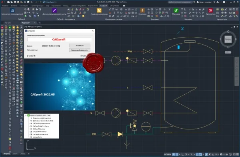This screenshot has height=157, width=240.
Task: Save drawing using the diskette icon
Action: pyautogui.click(x=15, y=2)
